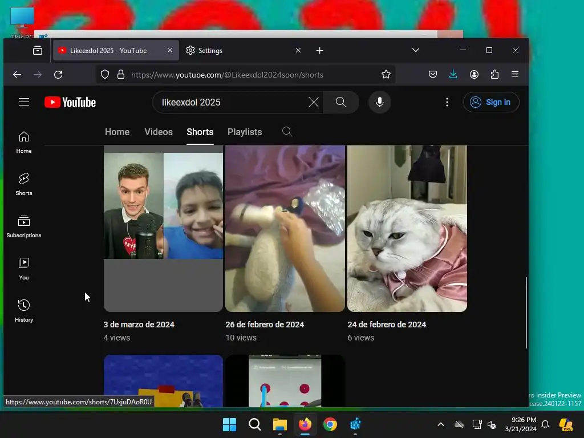The height and width of the screenshot is (438, 584).
Task: Bookmark this page with the star icon
Action: [386, 75]
